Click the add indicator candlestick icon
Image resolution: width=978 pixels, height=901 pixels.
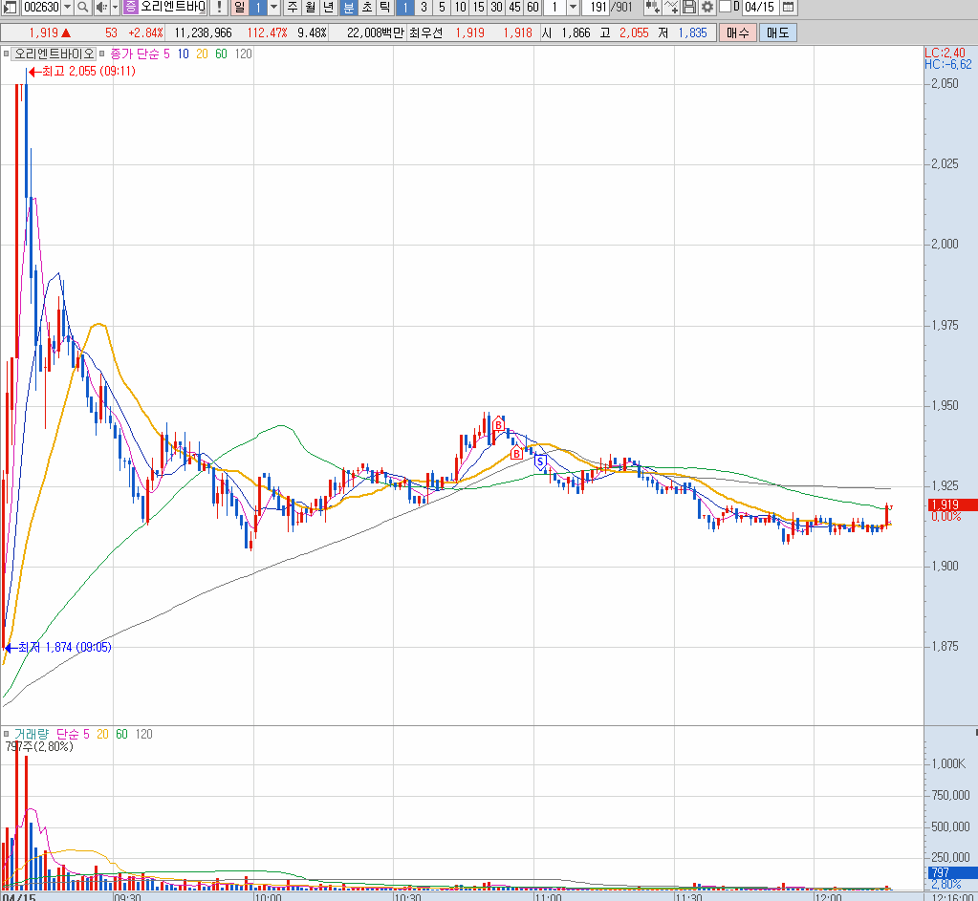[652, 8]
